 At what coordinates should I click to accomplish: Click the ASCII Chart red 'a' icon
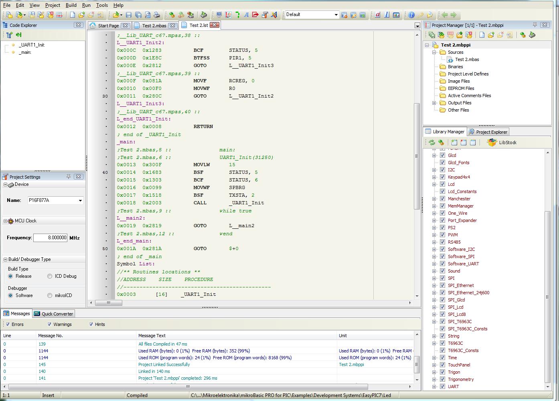pos(377,15)
